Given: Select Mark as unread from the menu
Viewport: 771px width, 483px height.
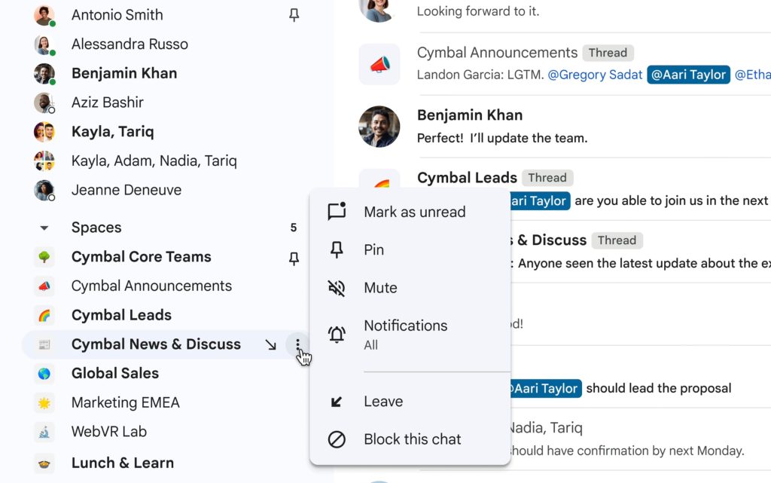Looking at the screenshot, I should point(414,212).
